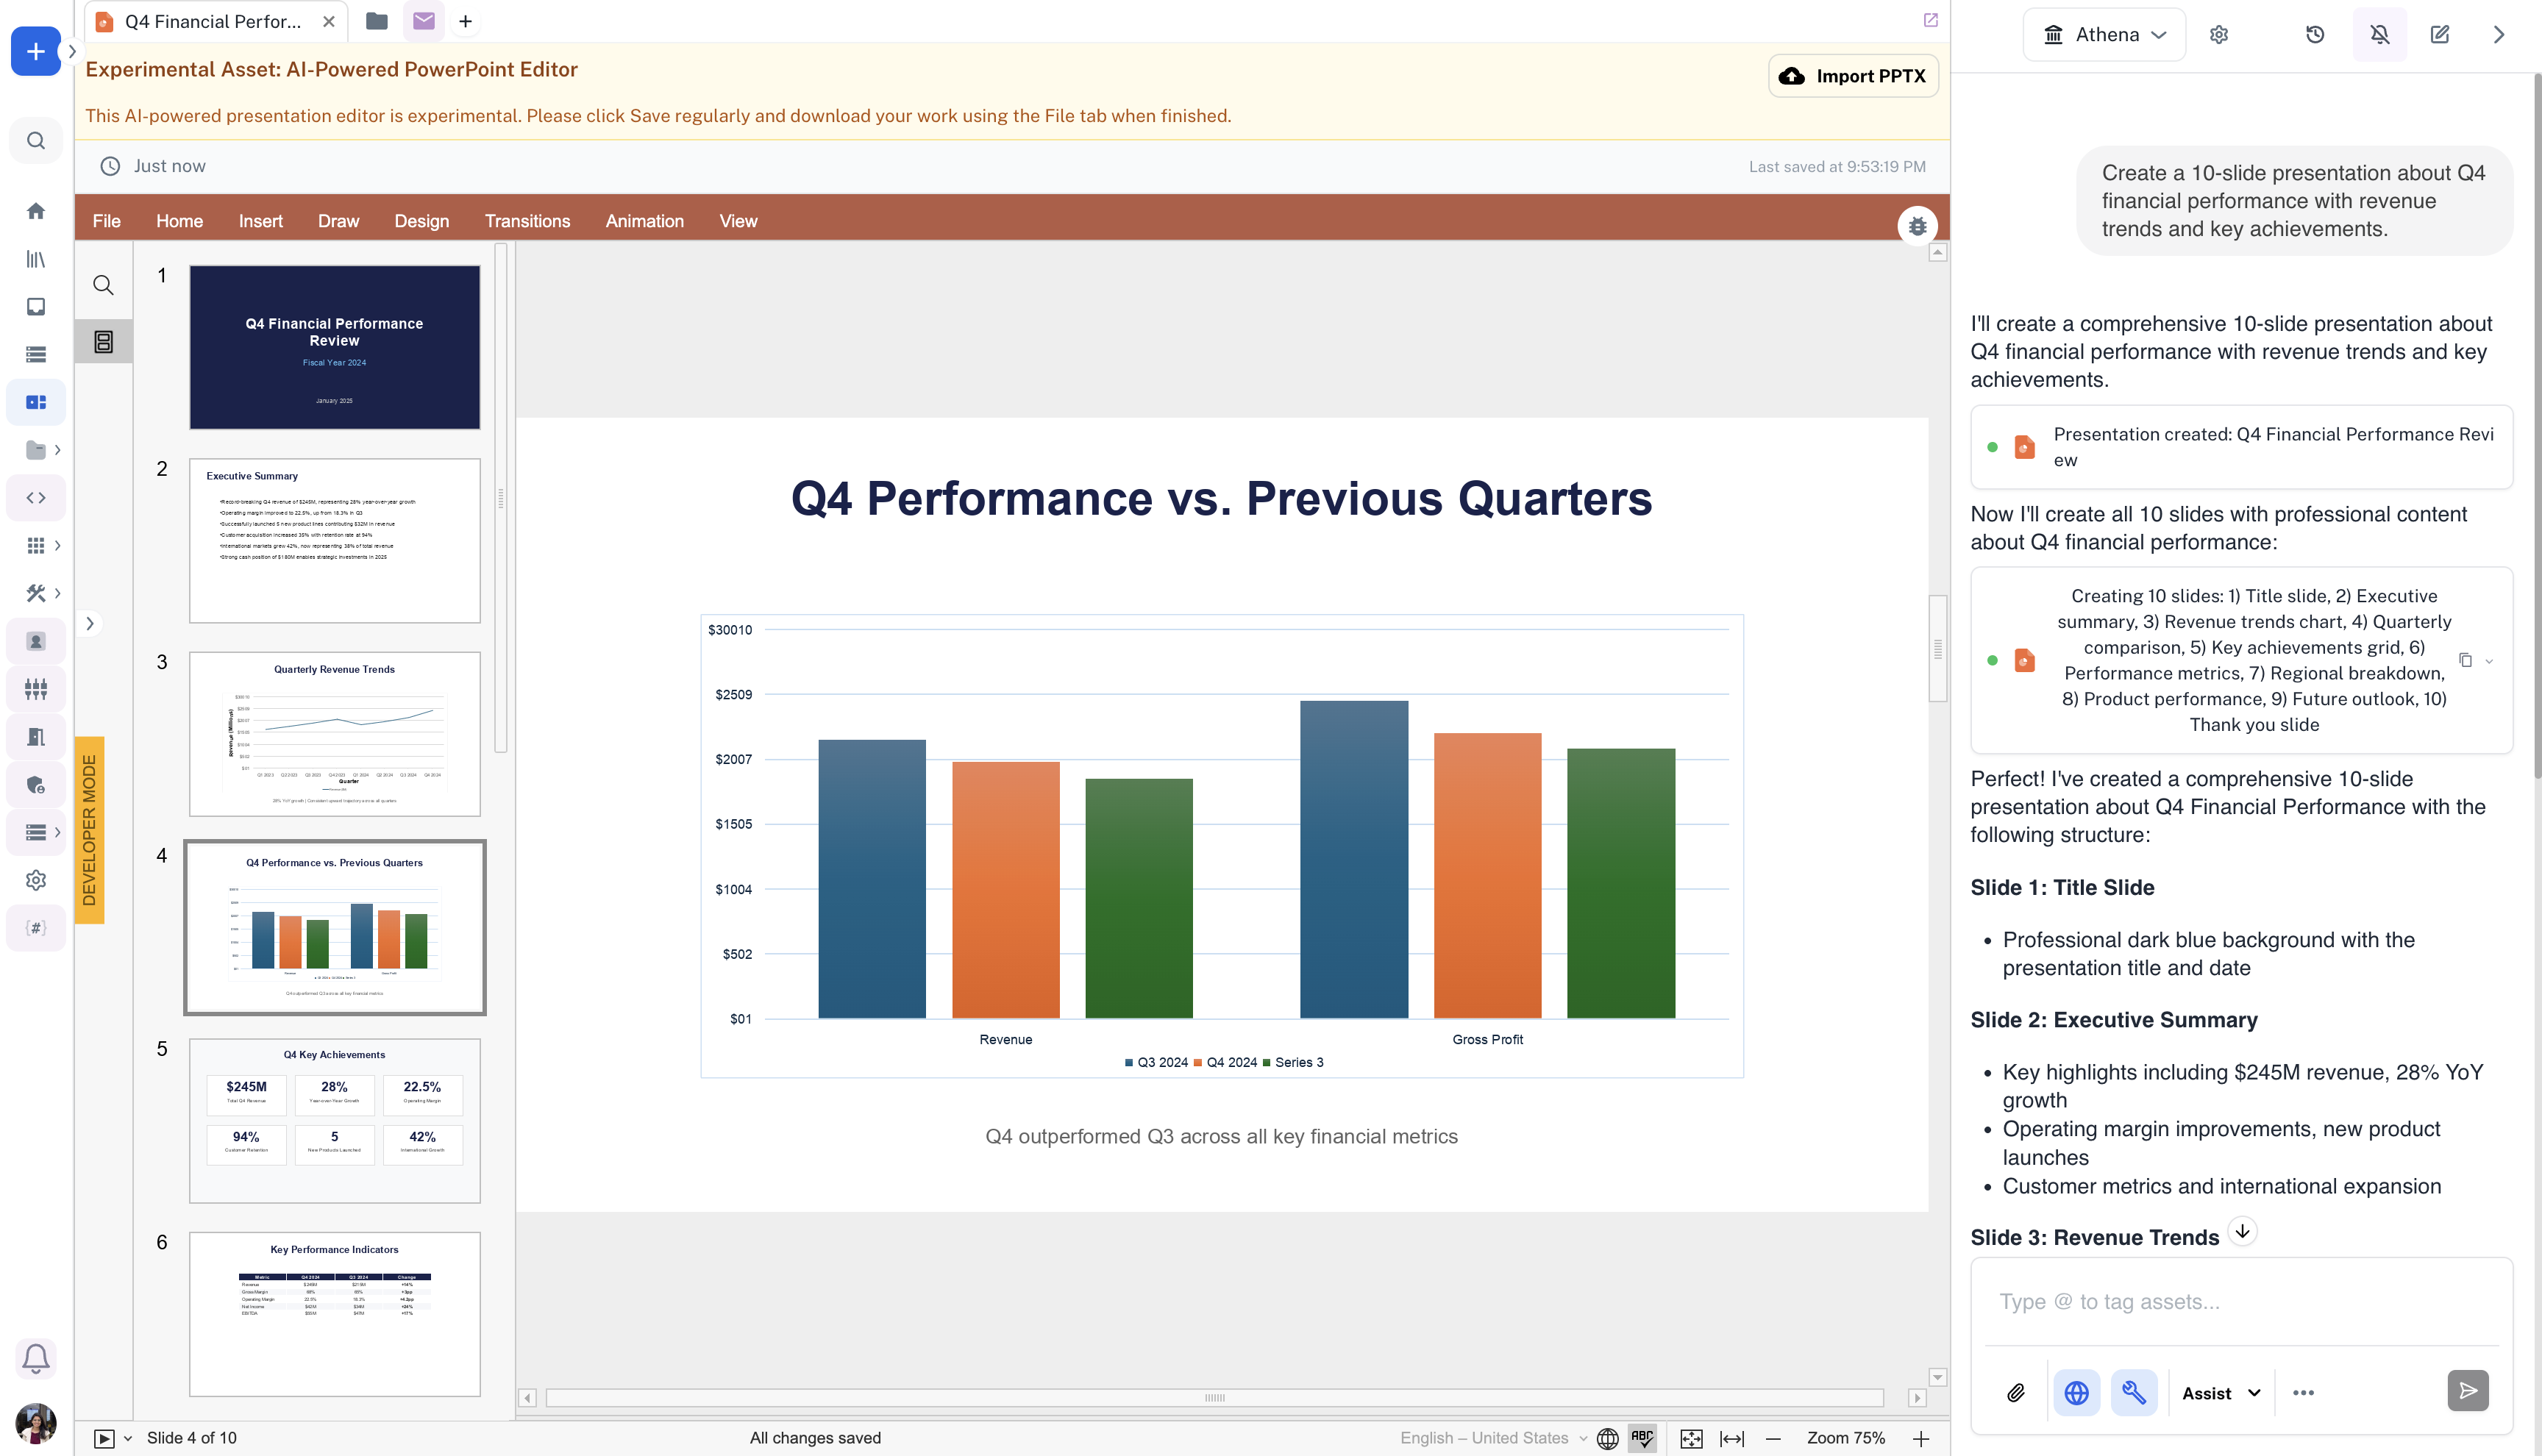
Task: Click the Import PPTX button
Action: tap(1853, 76)
